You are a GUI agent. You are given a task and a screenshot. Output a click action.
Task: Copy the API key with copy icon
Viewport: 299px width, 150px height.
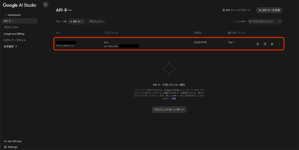(x=258, y=44)
